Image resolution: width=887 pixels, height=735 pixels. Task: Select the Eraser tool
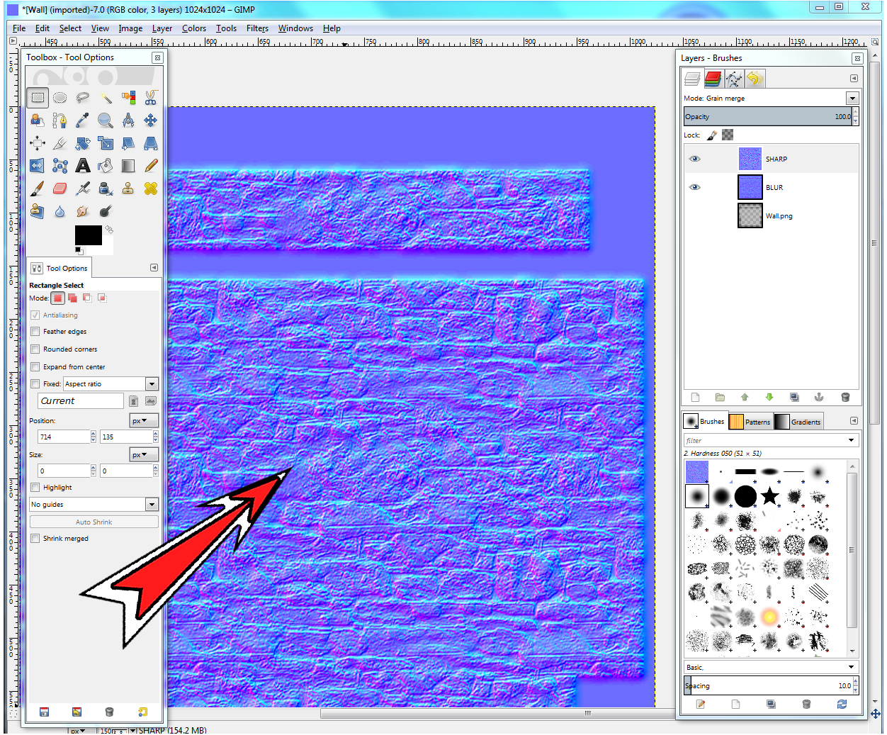pyautogui.click(x=60, y=188)
